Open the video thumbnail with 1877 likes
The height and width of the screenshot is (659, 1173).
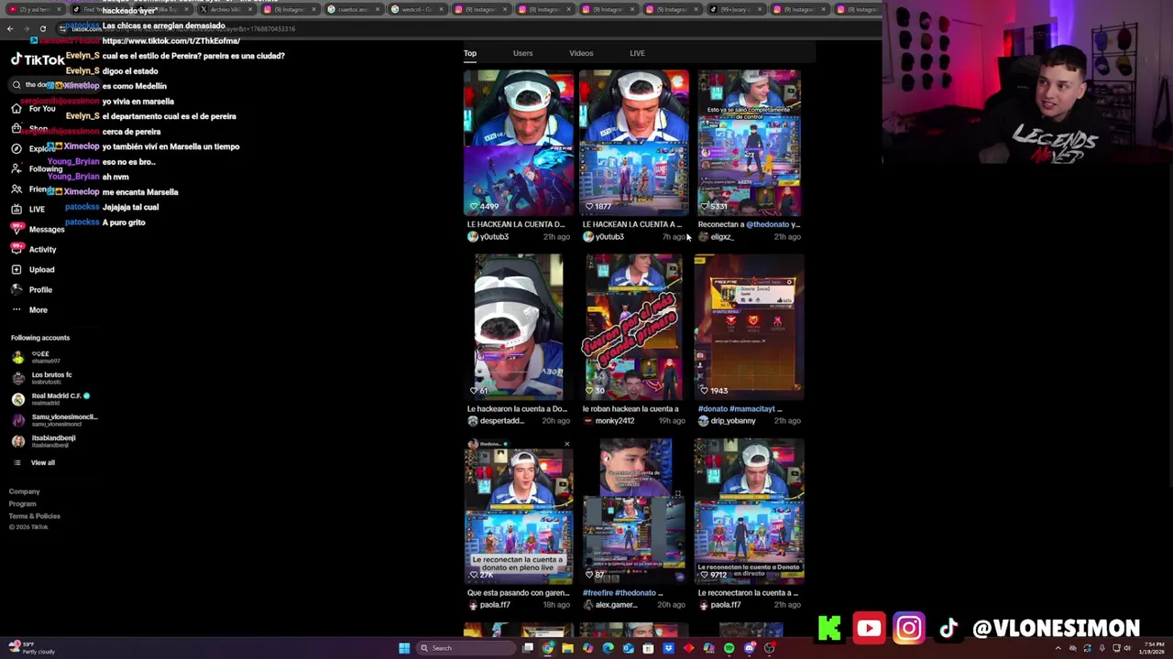634,143
